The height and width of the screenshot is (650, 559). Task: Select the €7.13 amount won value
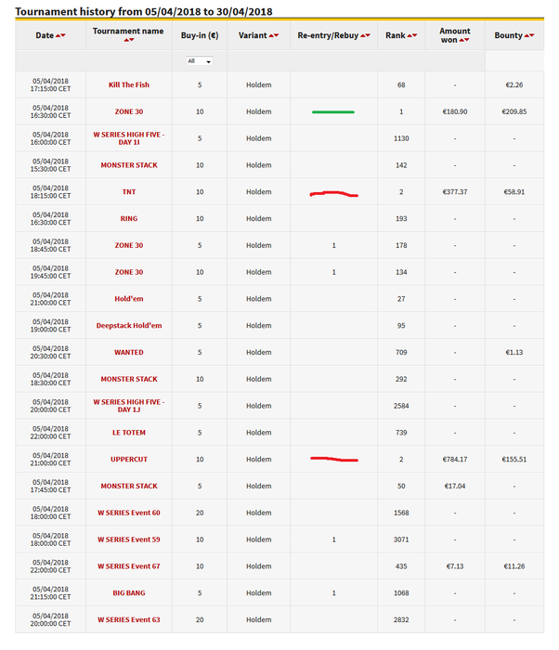[x=455, y=566]
